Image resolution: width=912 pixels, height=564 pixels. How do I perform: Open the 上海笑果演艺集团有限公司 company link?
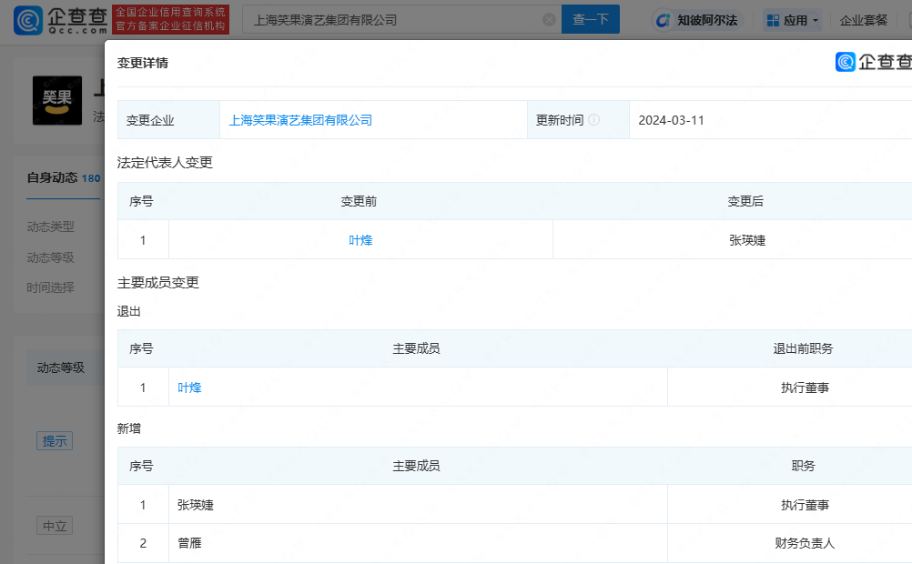[x=300, y=120]
